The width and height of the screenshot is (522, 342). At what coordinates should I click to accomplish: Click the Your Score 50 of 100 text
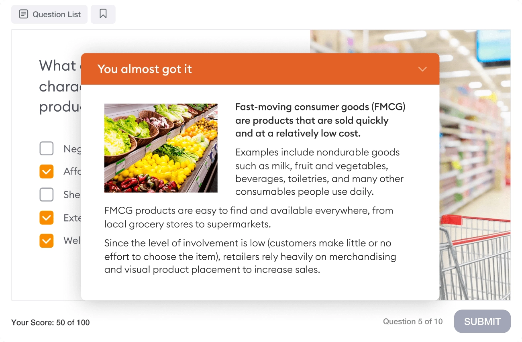pos(51,322)
